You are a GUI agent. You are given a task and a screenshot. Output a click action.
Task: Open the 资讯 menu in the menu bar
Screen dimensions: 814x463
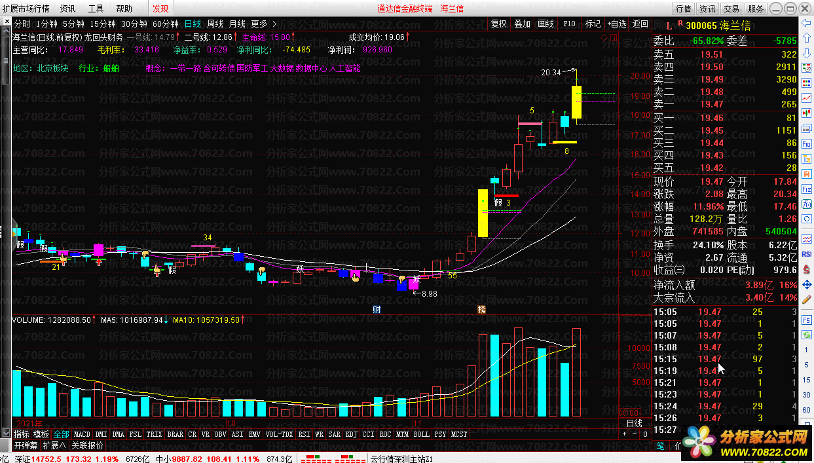(x=67, y=9)
